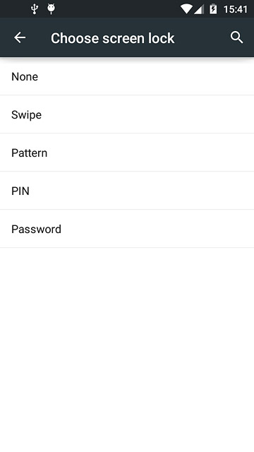Tap the Android debugging notification icon
This screenshot has height=452, width=254.
[x=52, y=9]
